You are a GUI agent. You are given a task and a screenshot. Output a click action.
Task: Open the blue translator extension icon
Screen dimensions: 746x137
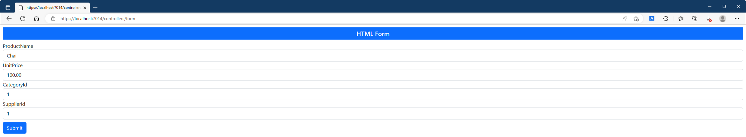652,19
